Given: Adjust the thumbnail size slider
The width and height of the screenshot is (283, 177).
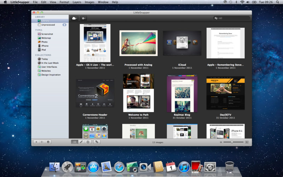Looking at the screenshot, I should pyautogui.click(x=232, y=142).
